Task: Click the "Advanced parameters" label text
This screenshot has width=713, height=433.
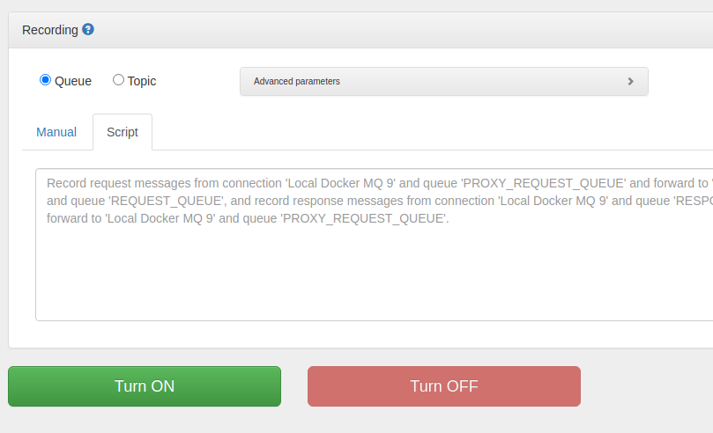Action: click(x=297, y=81)
